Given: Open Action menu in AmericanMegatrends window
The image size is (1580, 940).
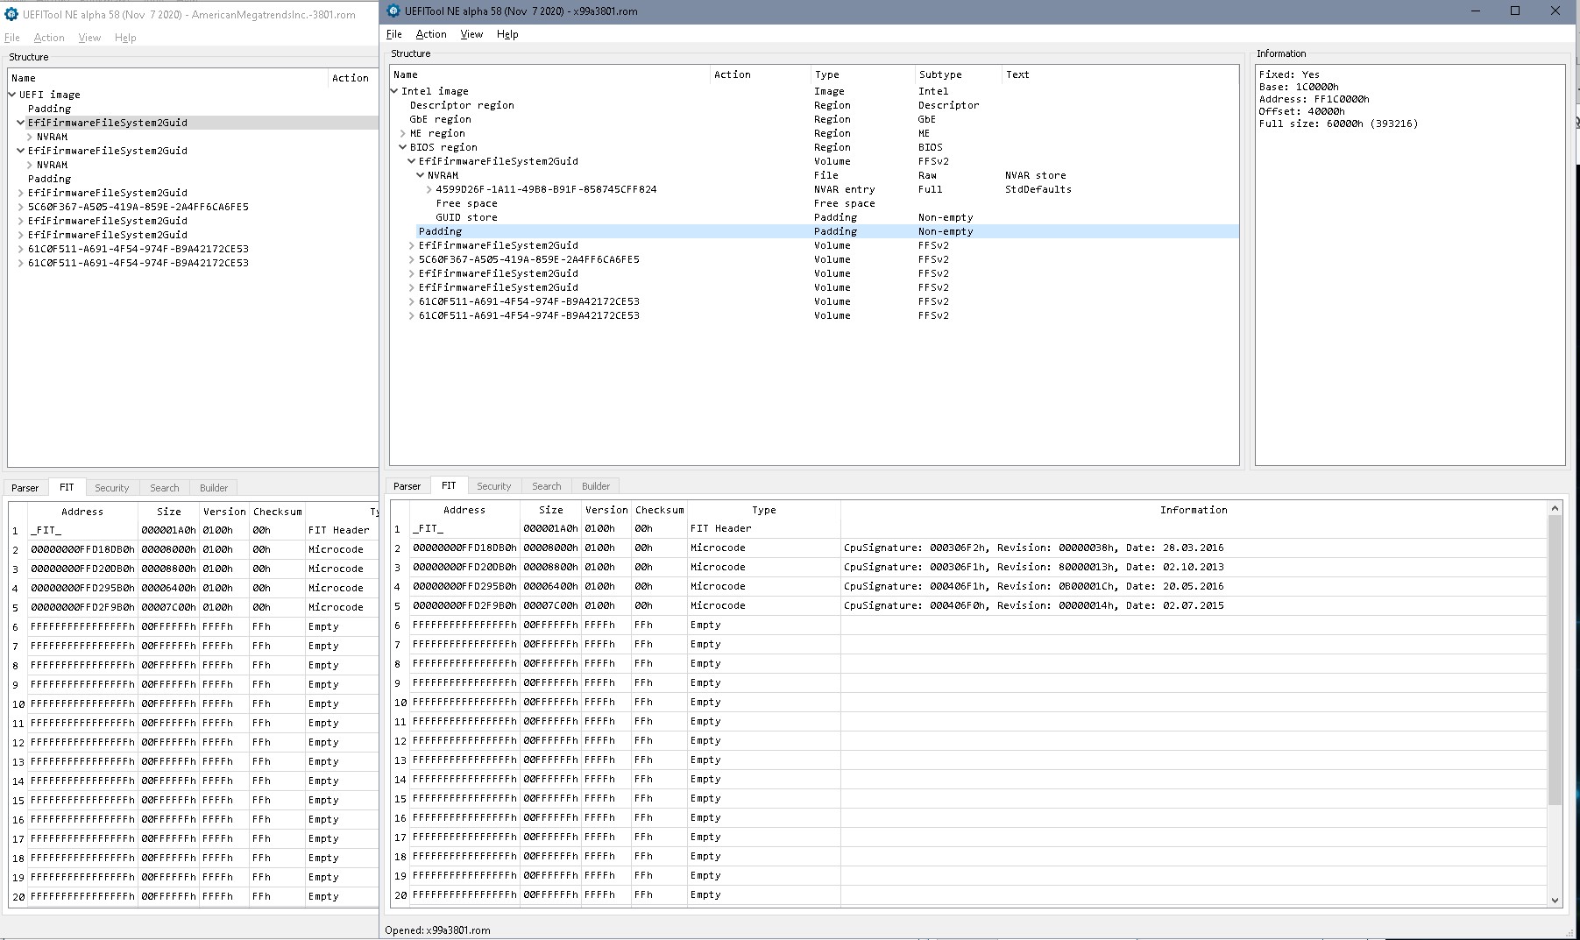Looking at the screenshot, I should 49,38.
